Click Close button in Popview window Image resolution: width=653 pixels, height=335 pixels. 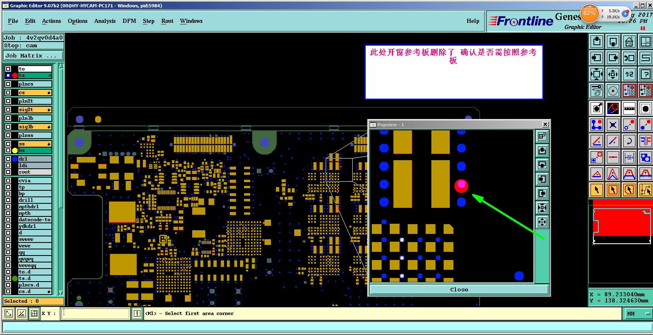(459, 289)
